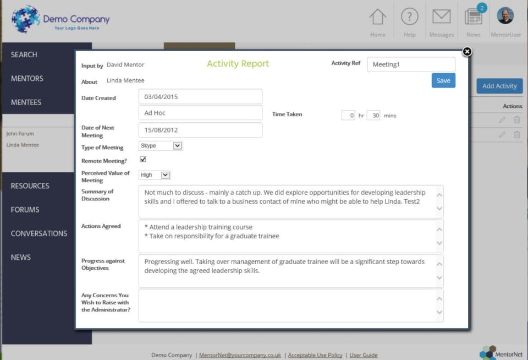Click the Date of Next Meeting field
Viewport: 528px width, 360px height.
pos(200,130)
